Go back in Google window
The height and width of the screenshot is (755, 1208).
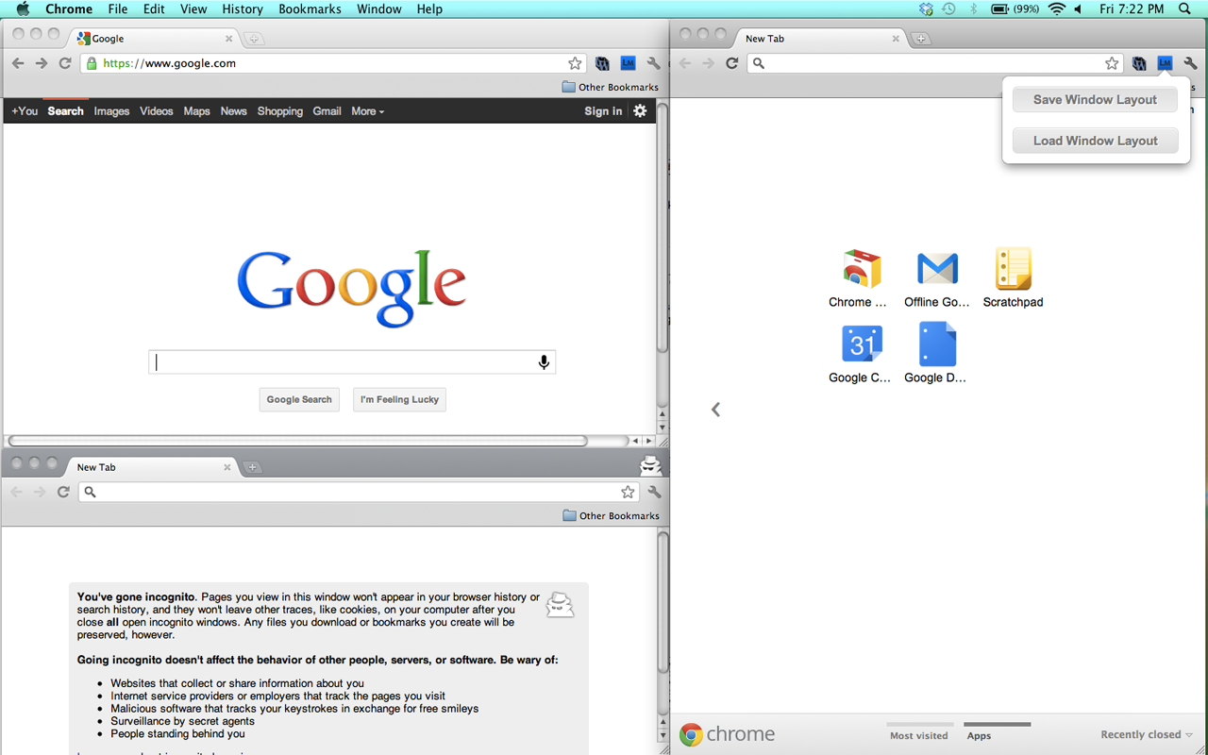[x=18, y=63]
